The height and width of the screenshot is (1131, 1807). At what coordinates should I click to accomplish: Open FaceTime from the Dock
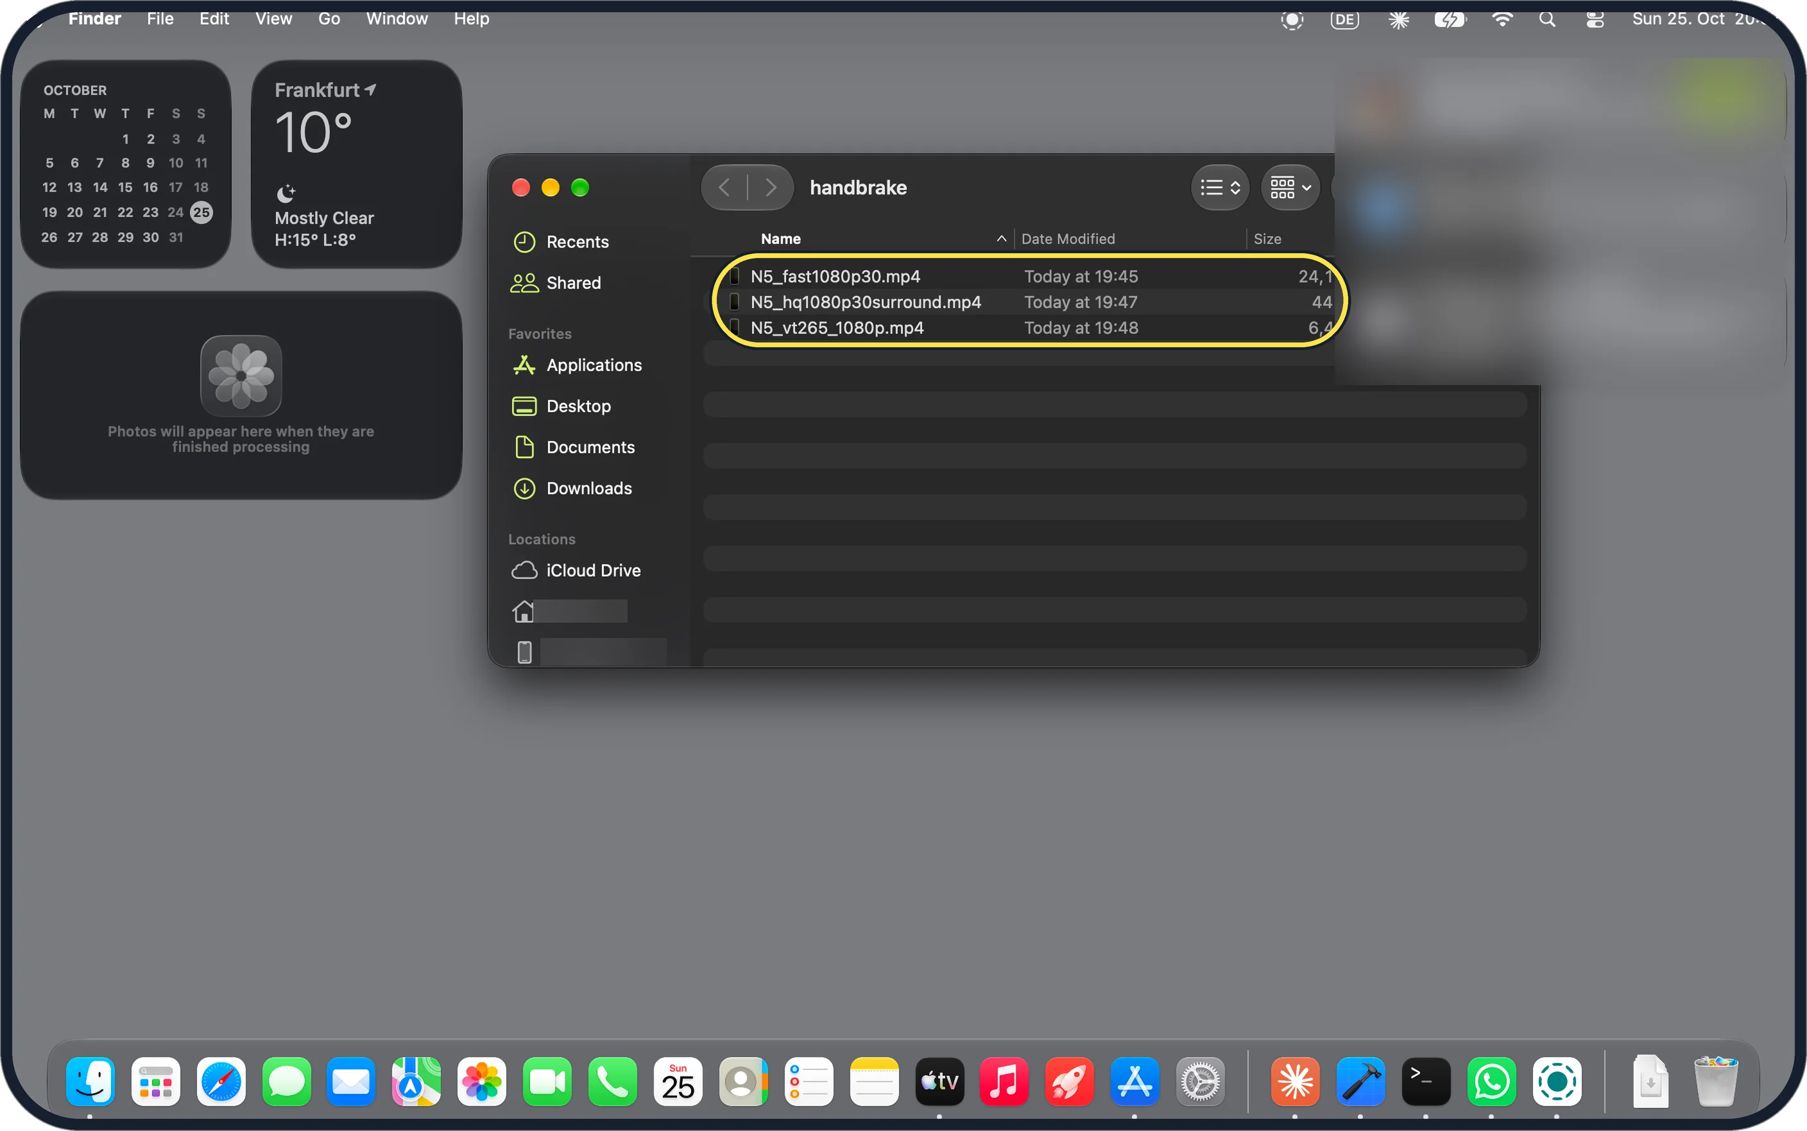pos(547,1081)
